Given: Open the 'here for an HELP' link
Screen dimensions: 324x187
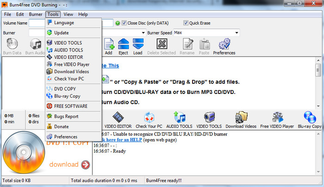Looking at the screenshot, I should pos(121,140).
